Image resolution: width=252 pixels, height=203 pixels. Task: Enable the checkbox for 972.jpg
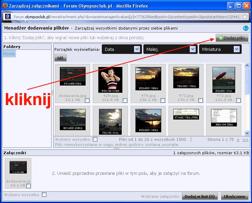(238, 100)
